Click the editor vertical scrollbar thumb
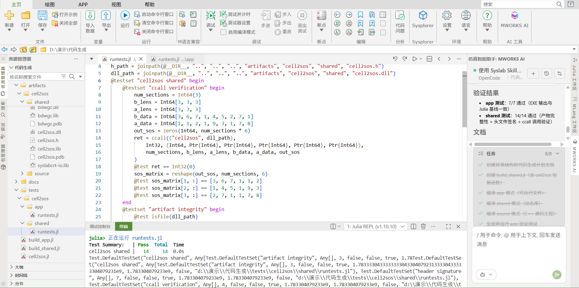The height and width of the screenshot is (288, 579). (465, 100)
